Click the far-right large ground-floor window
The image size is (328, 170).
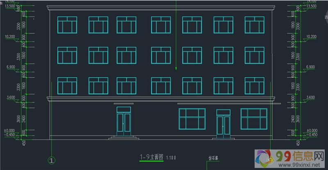click(254, 119)
